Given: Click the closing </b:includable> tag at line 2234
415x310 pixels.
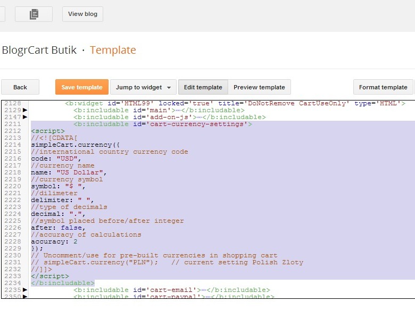Looking at the screenshot, I should 62,283.
